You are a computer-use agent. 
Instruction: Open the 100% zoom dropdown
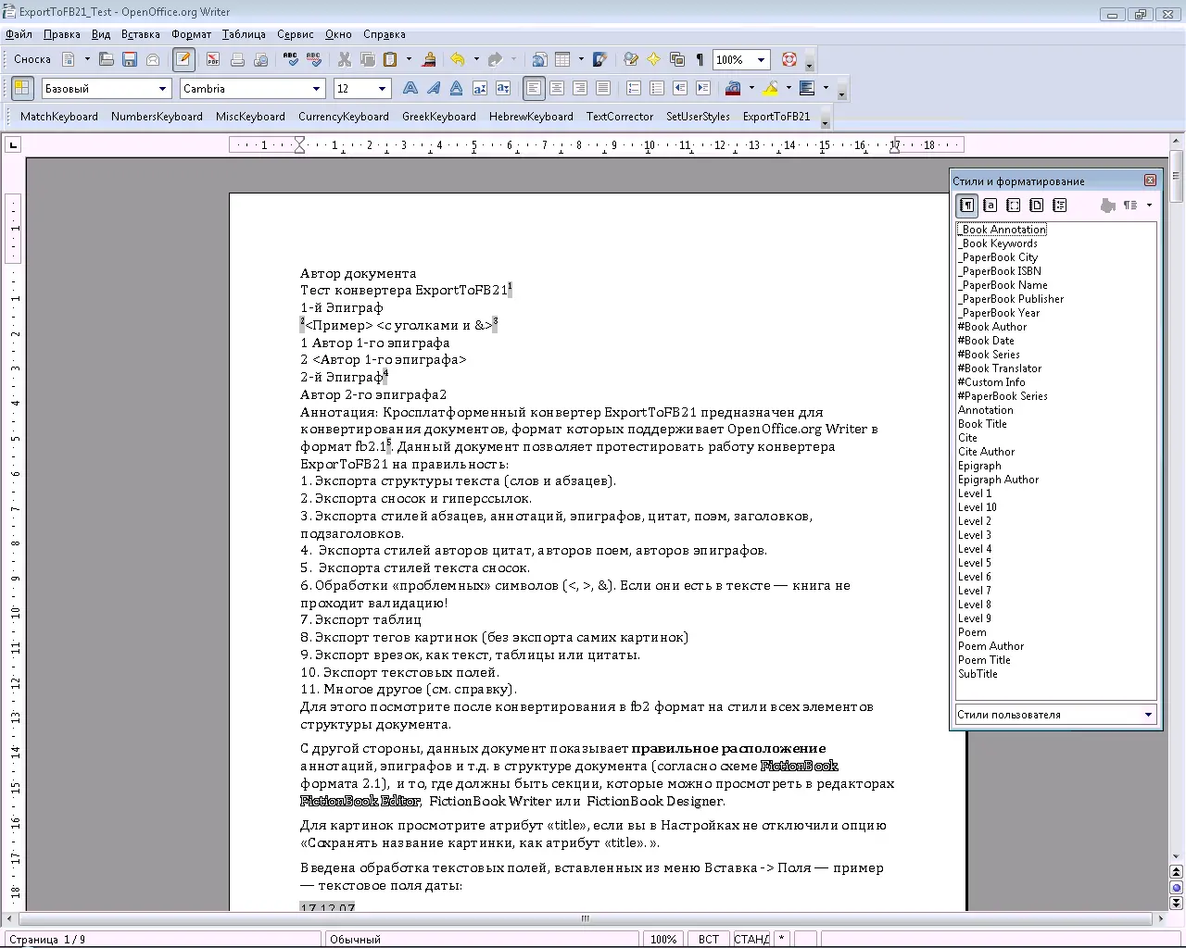[761, 59]
